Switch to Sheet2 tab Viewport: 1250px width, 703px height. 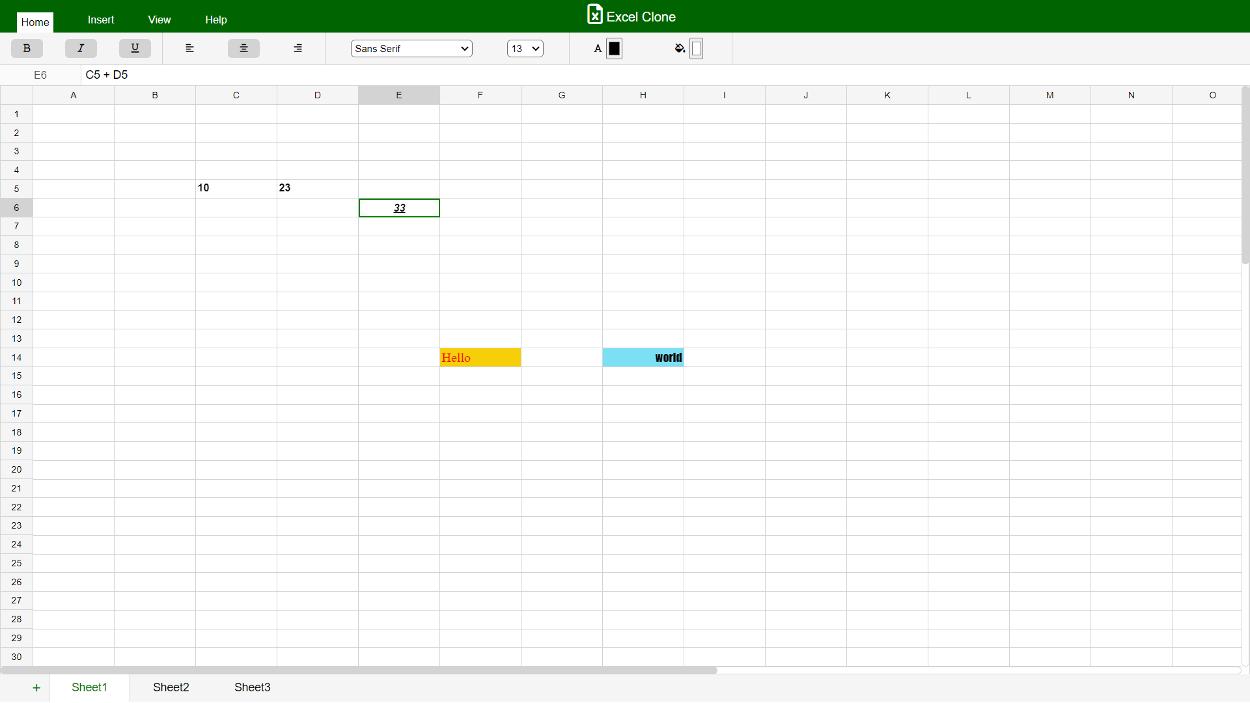171,687
